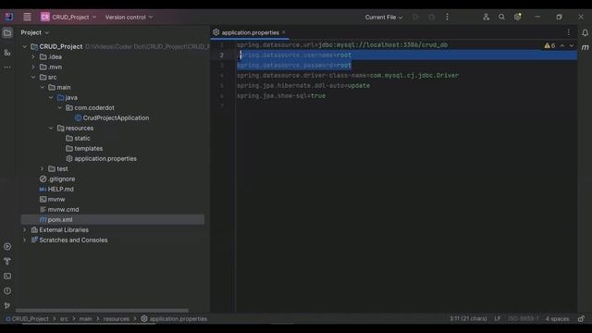This screenshot has width=592, height=333.
Task: Click caret position 3:11 in status bar
Action: 468,319
